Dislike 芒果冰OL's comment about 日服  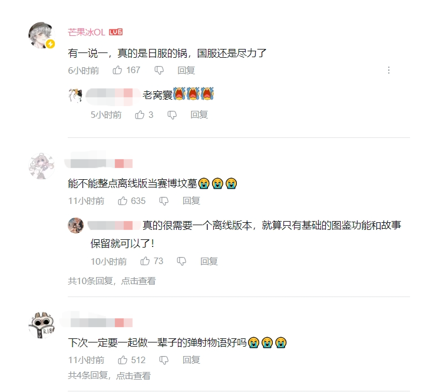click(159, 71)
